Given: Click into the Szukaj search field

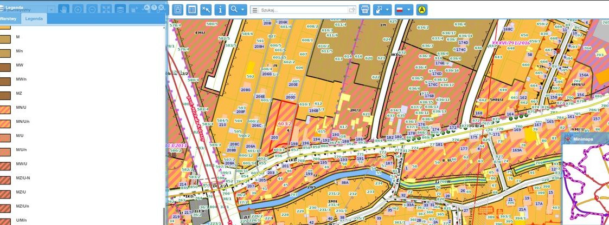Looking at the screenshot, I should (304, 10).
